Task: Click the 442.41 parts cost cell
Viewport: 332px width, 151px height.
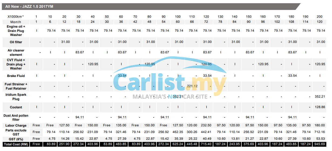Action: 206,132
